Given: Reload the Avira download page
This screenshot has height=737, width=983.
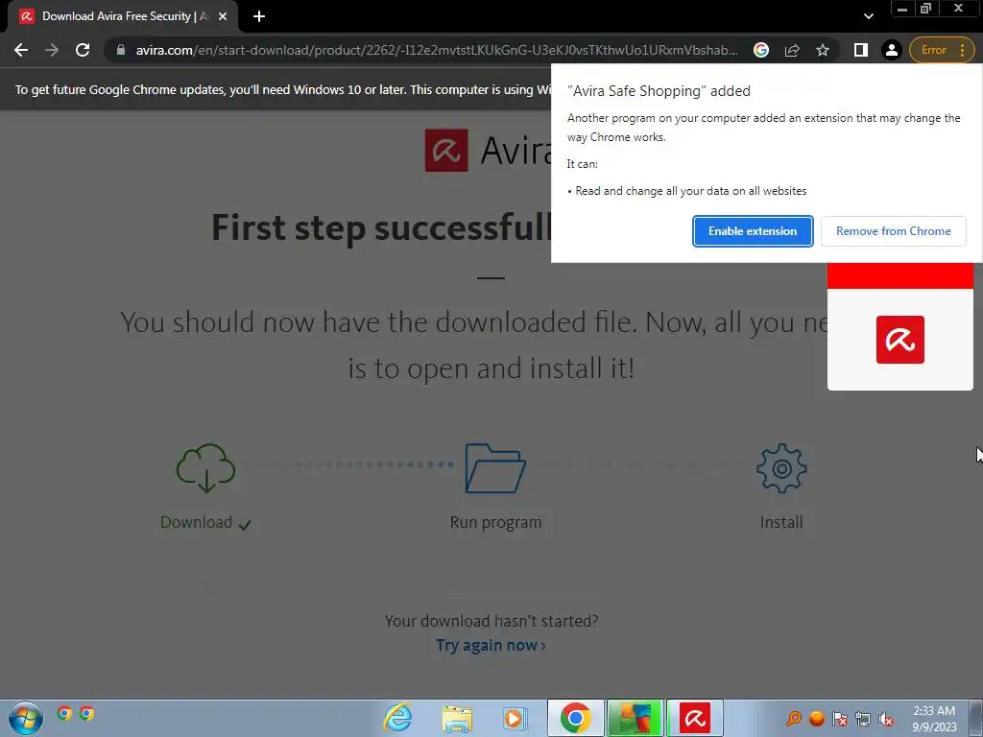Looking at the screenshot, I should coord(83,50).
